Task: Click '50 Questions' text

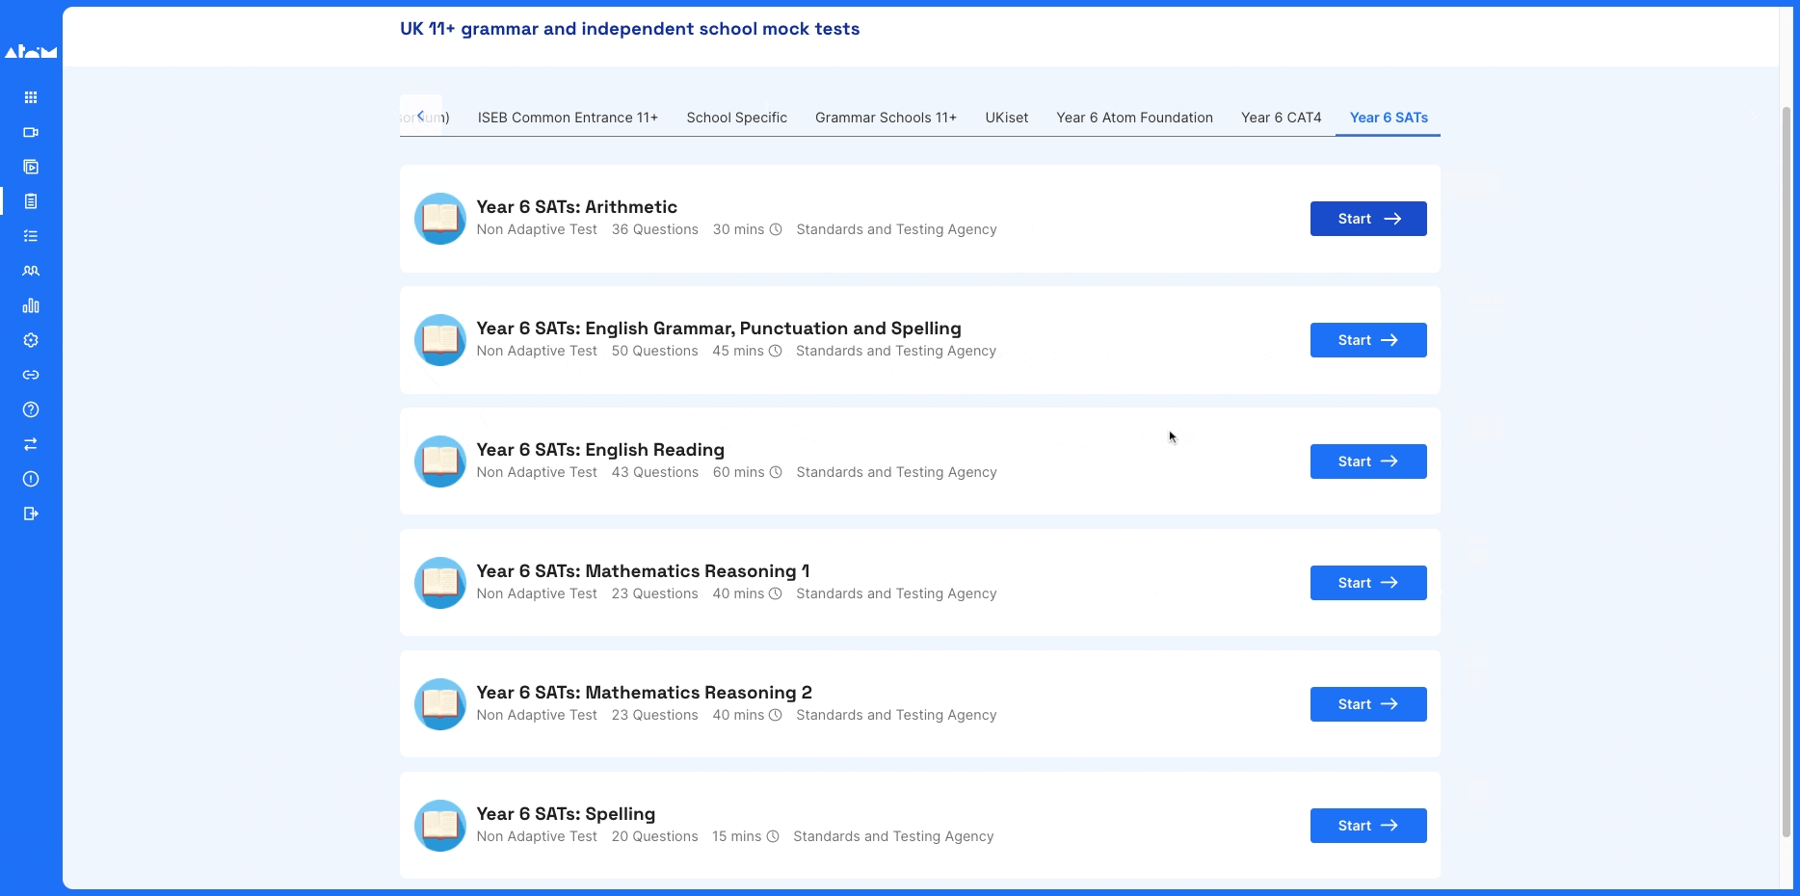Action: point(655,351)
